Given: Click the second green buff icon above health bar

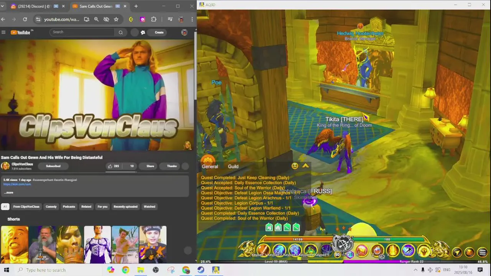Looking at the screenshot, I should pos(278,228).
